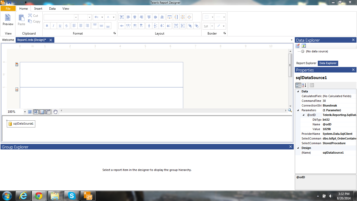Collapse the Parameters property group
Viewport: 357px width, 201px height.
tap(298, 110)
